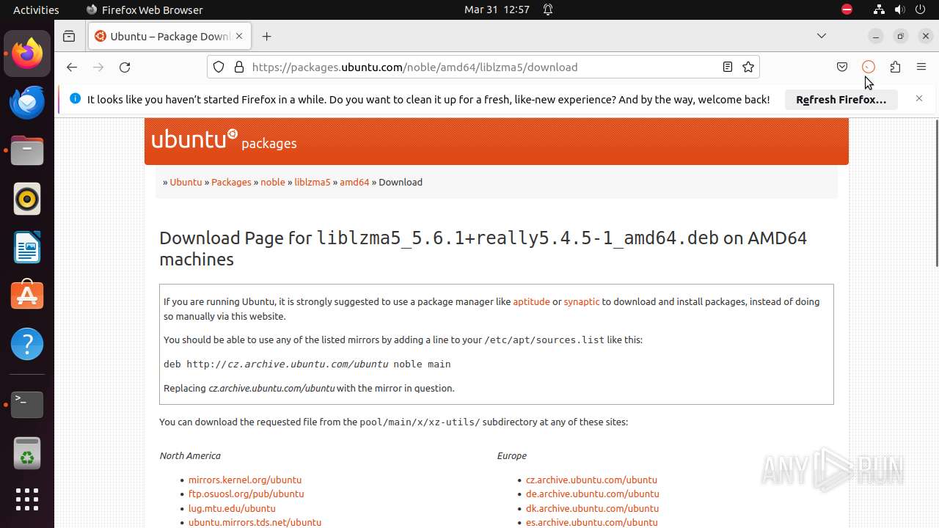Click the Packages breadcrumb link
Image resolution: width=939 pixels, height=528 pixels.
coord(231,182)
